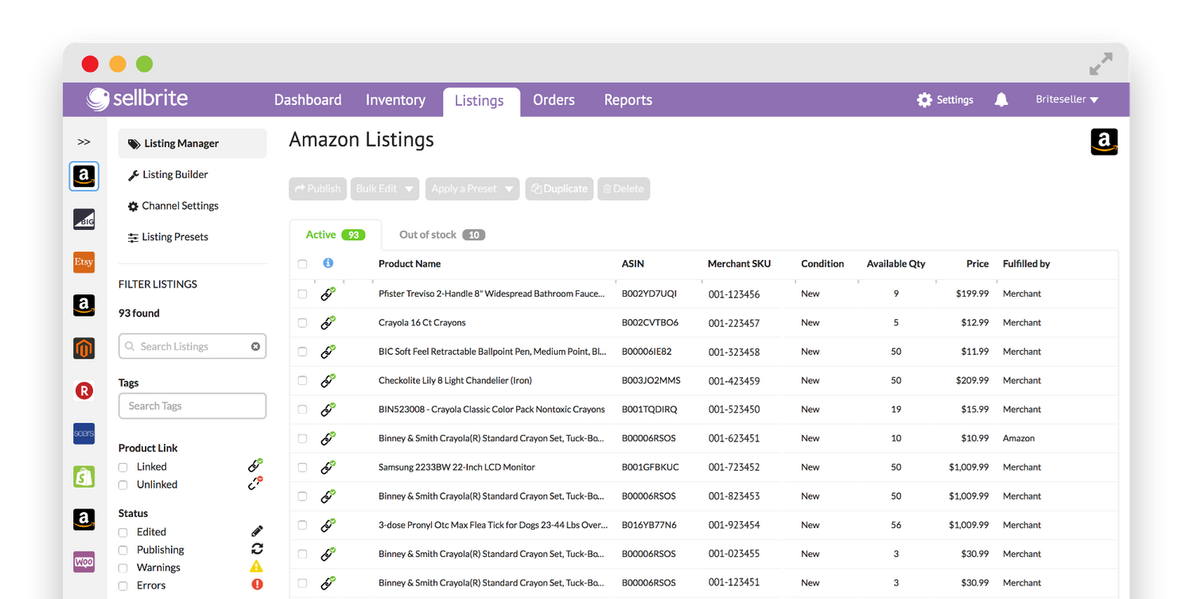
Task: Check the box for Samsung 2233BW monitor row
Action: tap(302, 467)
